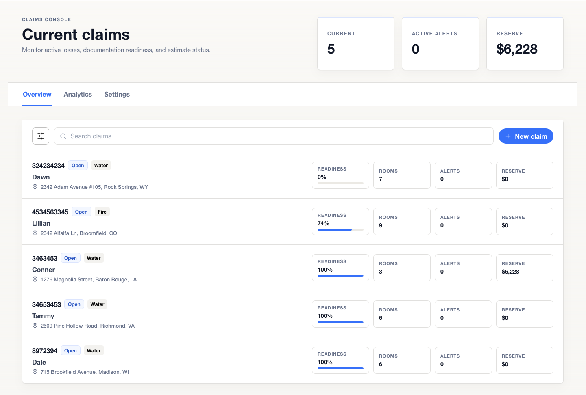Click address 2342 Alfalfa Ln, Broomfield, CO

click(79, 233)
